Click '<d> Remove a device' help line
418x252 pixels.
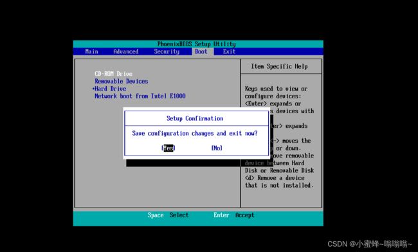(x=275, y=178)
